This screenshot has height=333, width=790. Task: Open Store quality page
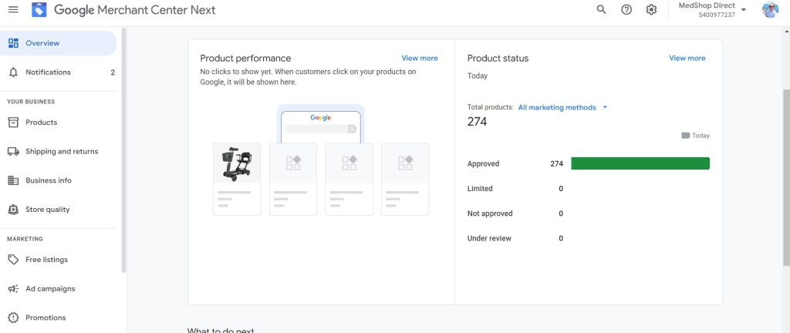(x=59, y=210)
